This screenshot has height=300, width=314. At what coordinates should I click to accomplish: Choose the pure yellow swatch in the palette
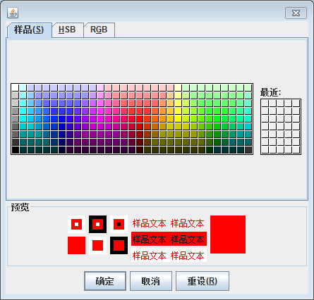[x=179, y=119]
